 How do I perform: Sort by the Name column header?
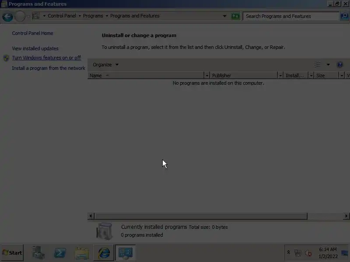click(x=146, y=76)
